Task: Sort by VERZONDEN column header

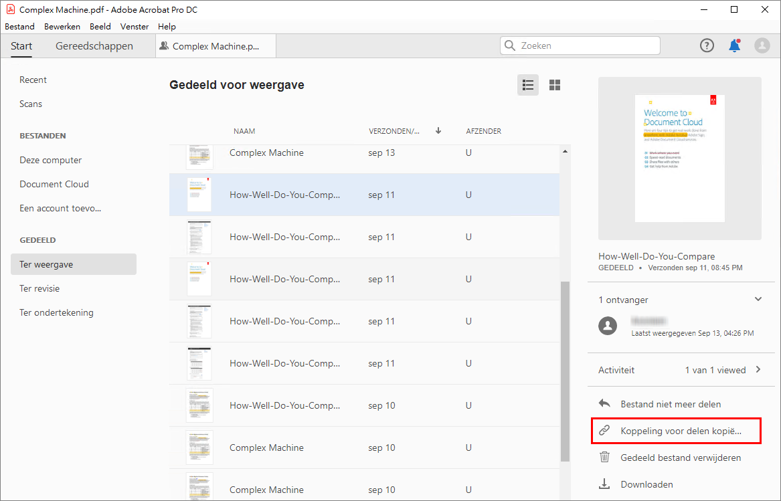Action: 394,131
